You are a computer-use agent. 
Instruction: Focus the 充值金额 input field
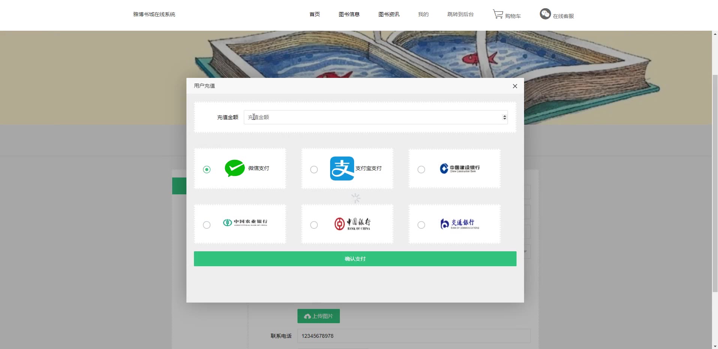(376, 117)
